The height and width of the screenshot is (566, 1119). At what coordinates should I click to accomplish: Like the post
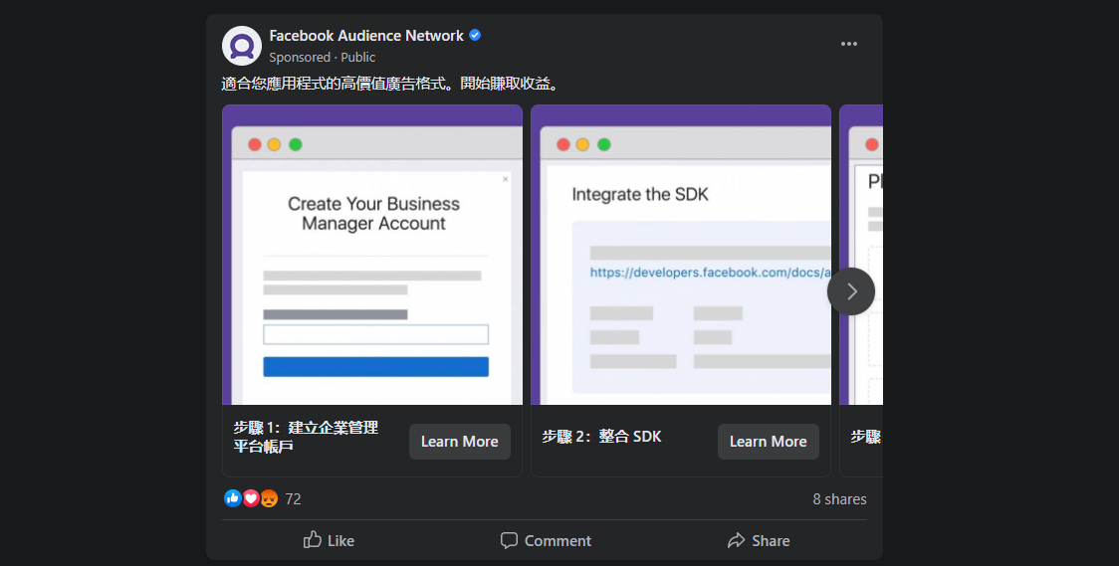(x=329, y=540)
